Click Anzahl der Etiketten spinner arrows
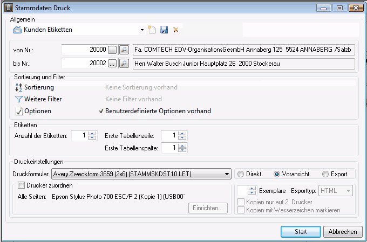367x242 pixels. click(x=92, y=135)
